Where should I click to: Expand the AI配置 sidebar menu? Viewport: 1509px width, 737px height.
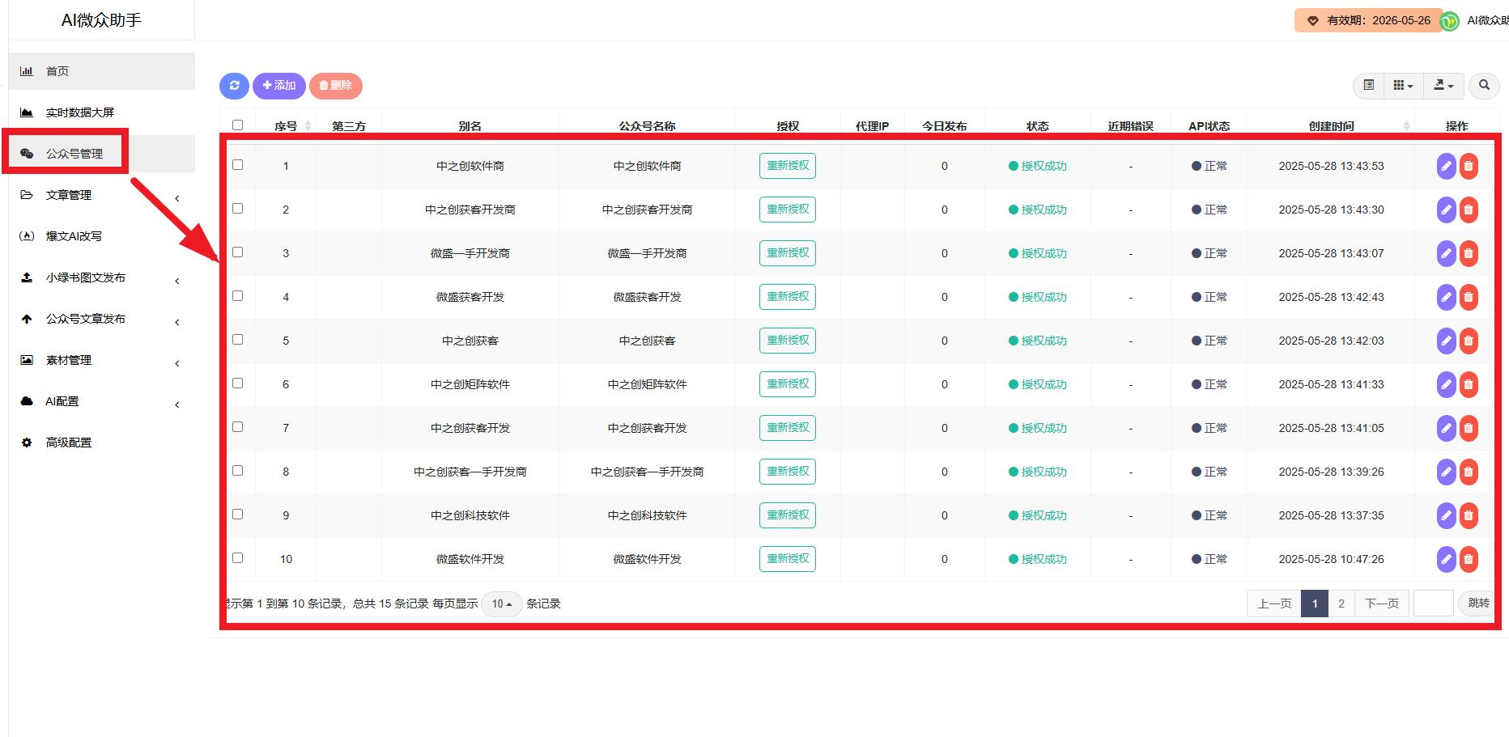pos(101,401)
